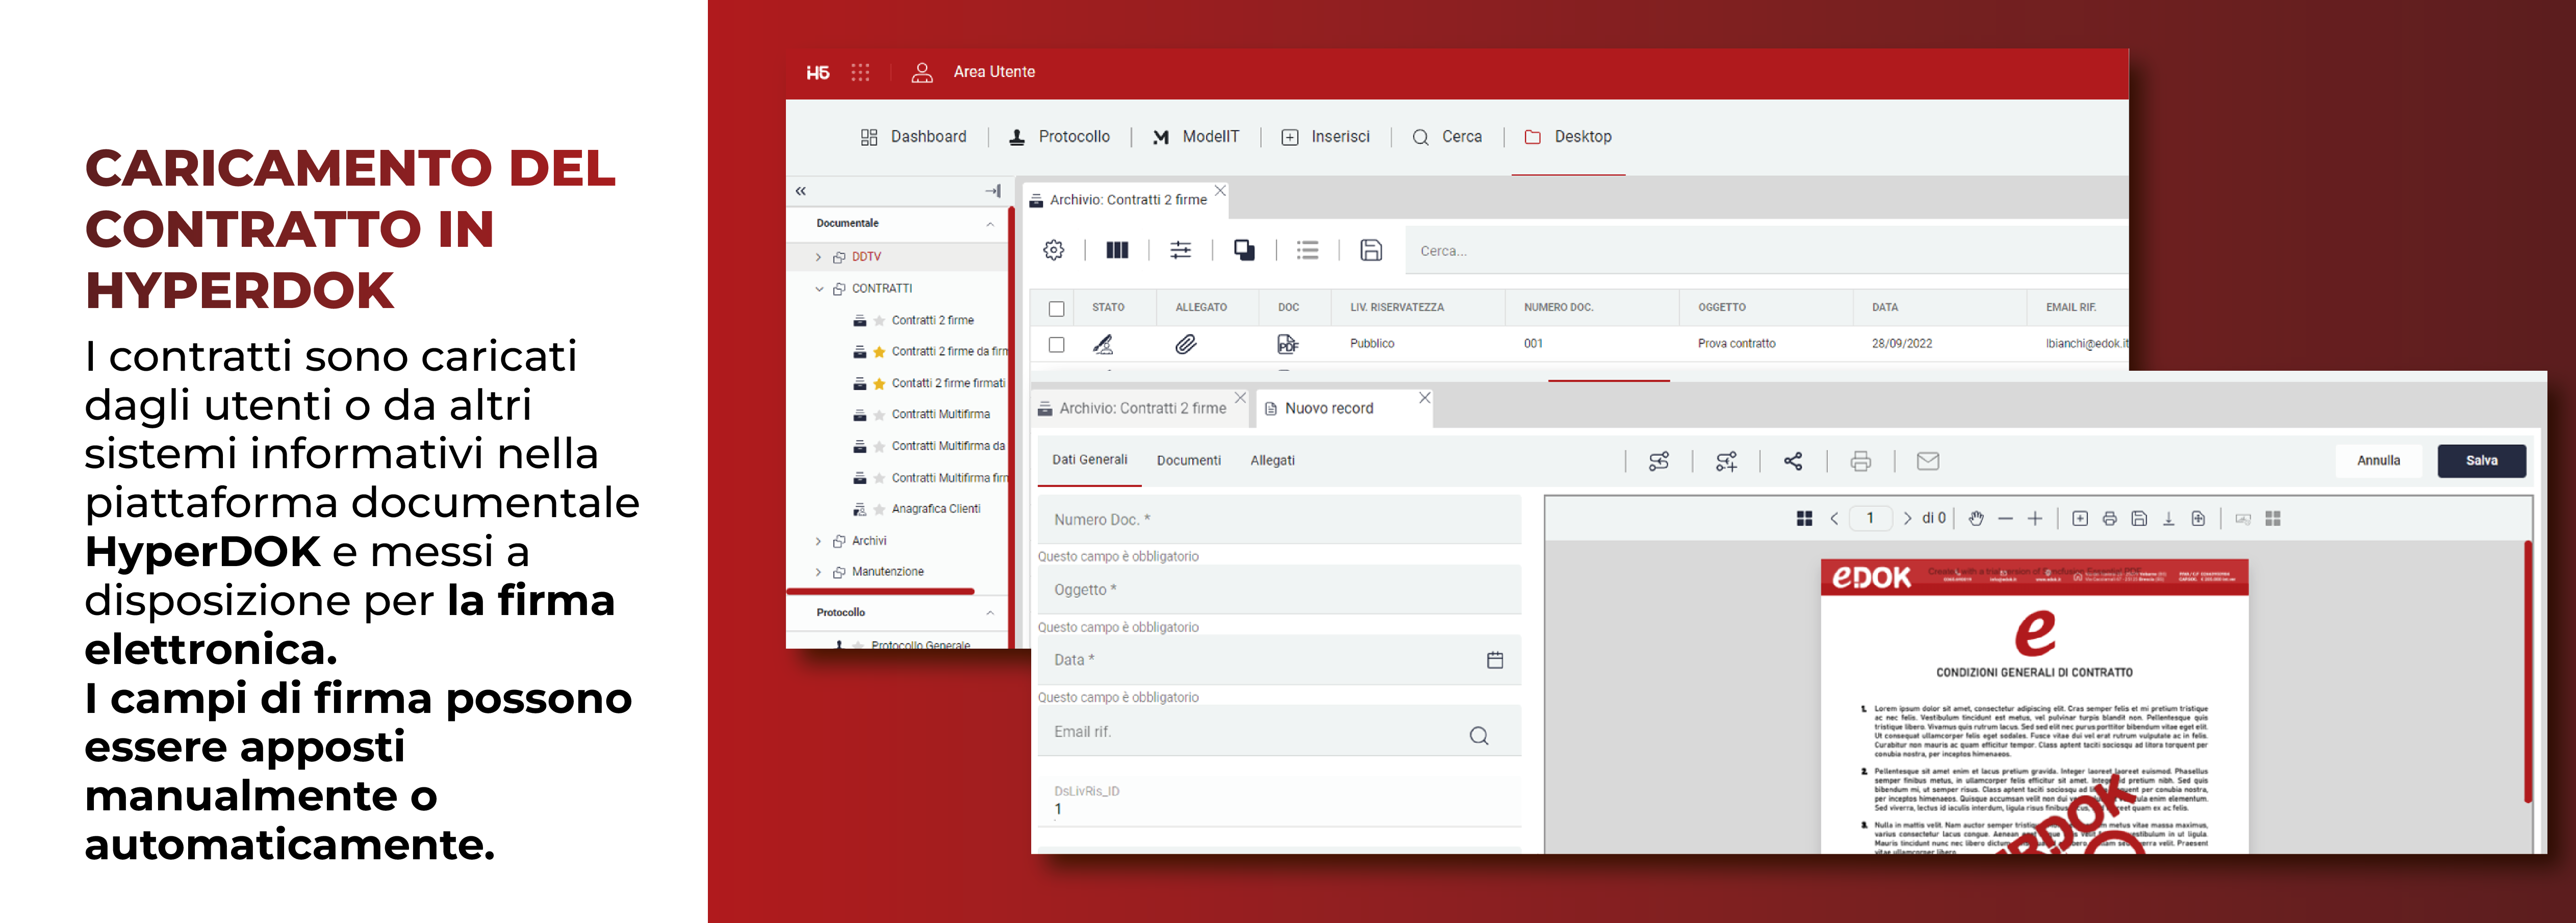Viewport: 2576px width, 923px height.
Task: Expand the DDTV tree node
Action: 818,257
